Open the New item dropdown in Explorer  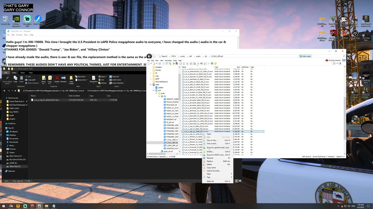(81, 77)
